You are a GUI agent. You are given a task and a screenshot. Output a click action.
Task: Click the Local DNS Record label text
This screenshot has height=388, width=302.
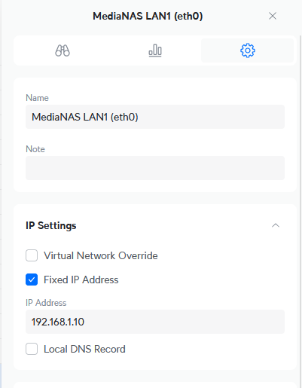click(x=84, y=349)
